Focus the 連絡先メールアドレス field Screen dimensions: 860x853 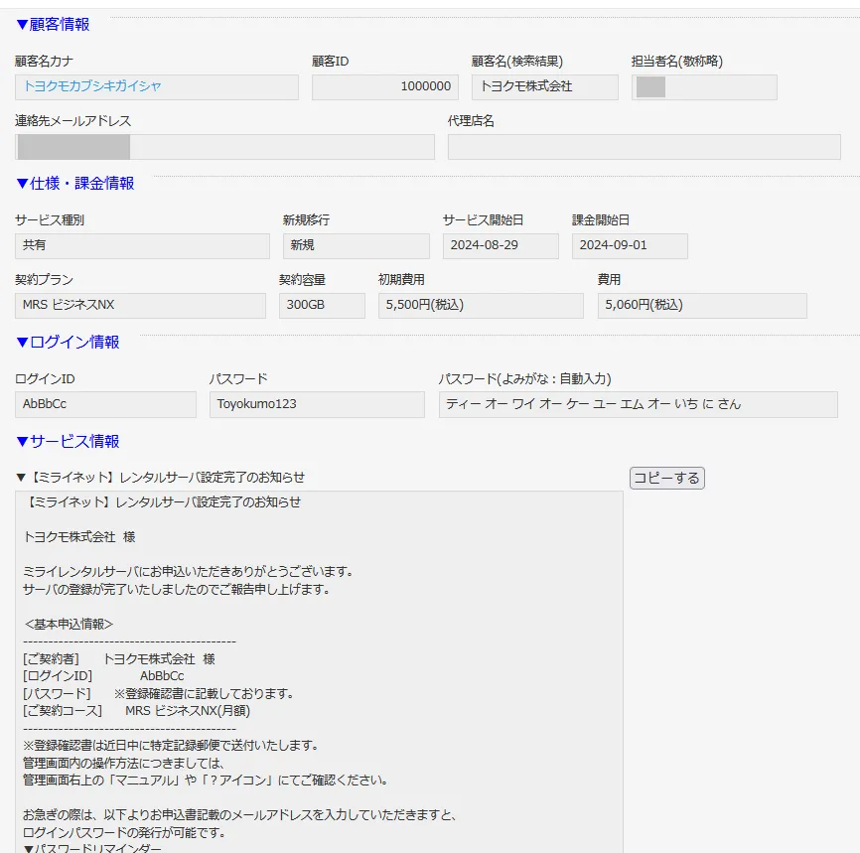point(224,147)
